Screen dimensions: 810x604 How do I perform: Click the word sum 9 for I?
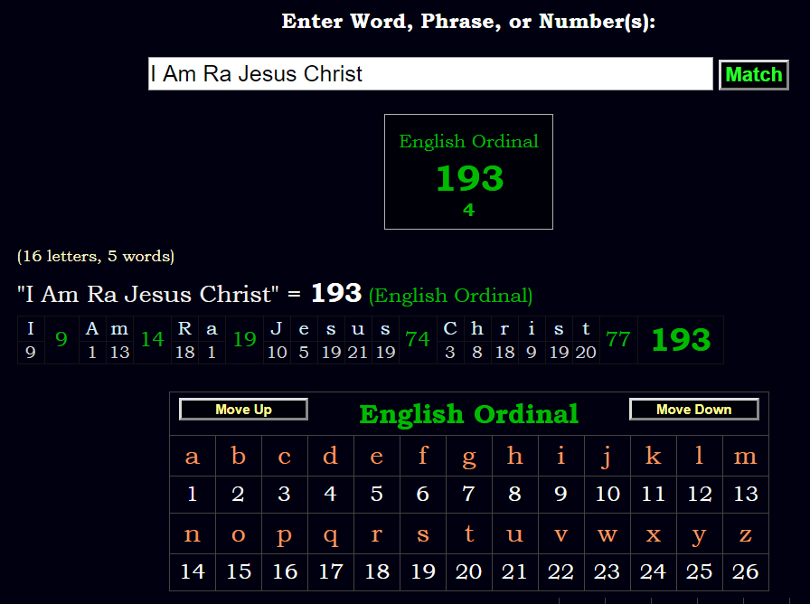point(61,340)
